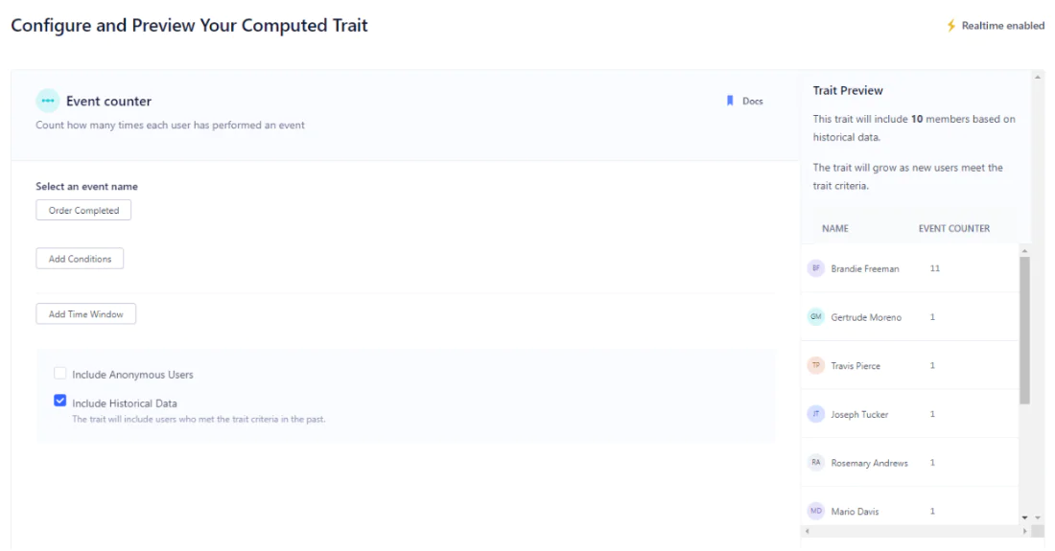Click the Event counter teal dots icon
1055x551 pixels.
[47, 101]
